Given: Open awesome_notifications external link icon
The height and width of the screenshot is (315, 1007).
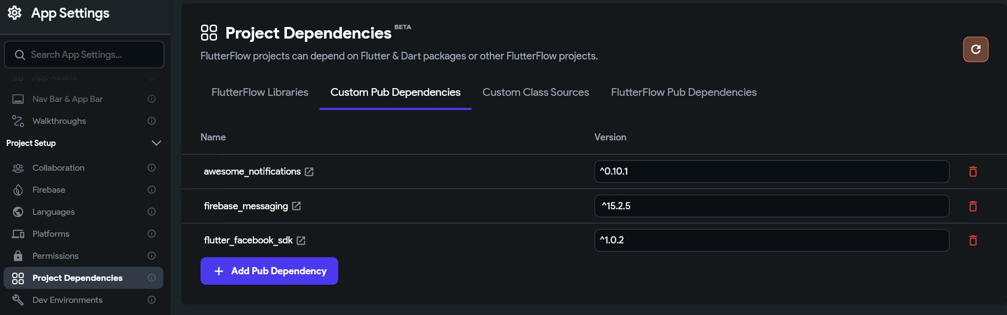Looking at the screenshot, I should click(x=309, y=172).
